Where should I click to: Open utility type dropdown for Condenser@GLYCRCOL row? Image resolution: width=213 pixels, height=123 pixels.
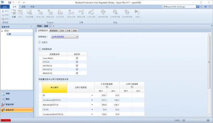(92, 114)
